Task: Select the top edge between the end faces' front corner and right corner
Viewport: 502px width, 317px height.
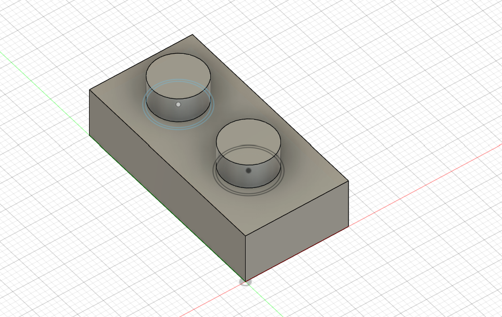Action: (x=297, y=209)
